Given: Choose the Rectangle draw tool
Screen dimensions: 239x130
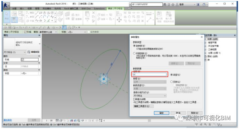Looking at the screenshot, I should 41,13.
